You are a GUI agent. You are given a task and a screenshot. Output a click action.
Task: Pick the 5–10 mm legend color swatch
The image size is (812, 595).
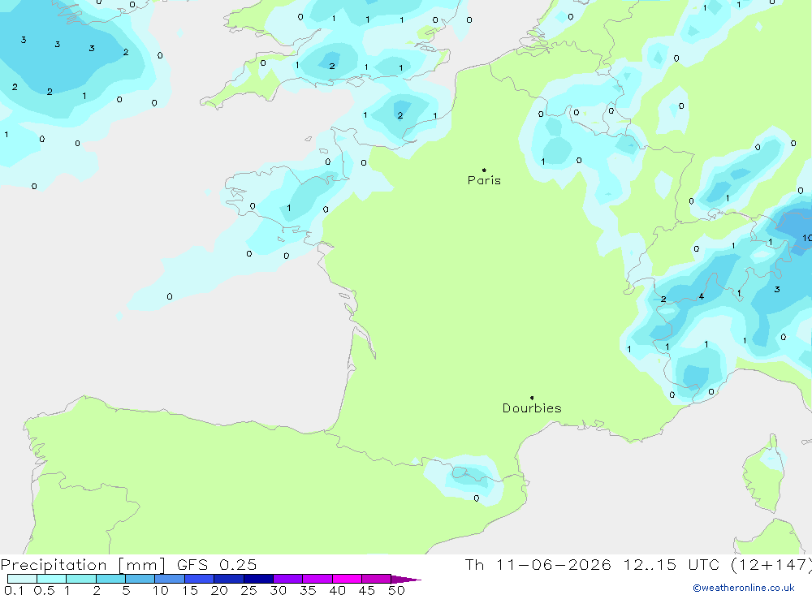point(140,579)
